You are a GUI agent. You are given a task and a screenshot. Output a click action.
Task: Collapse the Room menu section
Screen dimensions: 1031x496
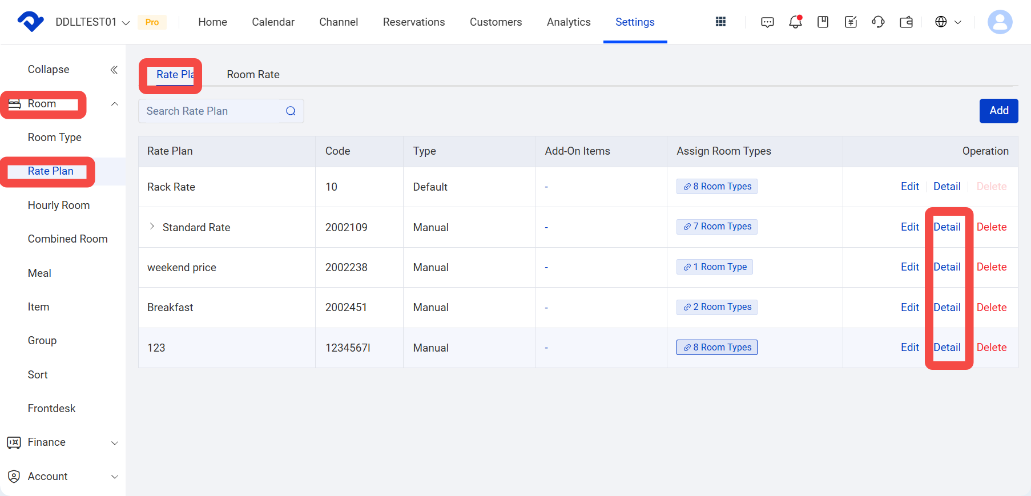(115, 104)
